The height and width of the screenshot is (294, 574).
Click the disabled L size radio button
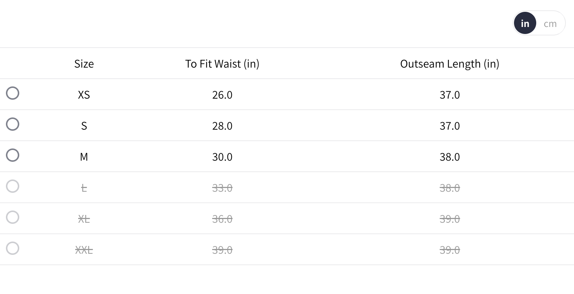tap(13, 186)
